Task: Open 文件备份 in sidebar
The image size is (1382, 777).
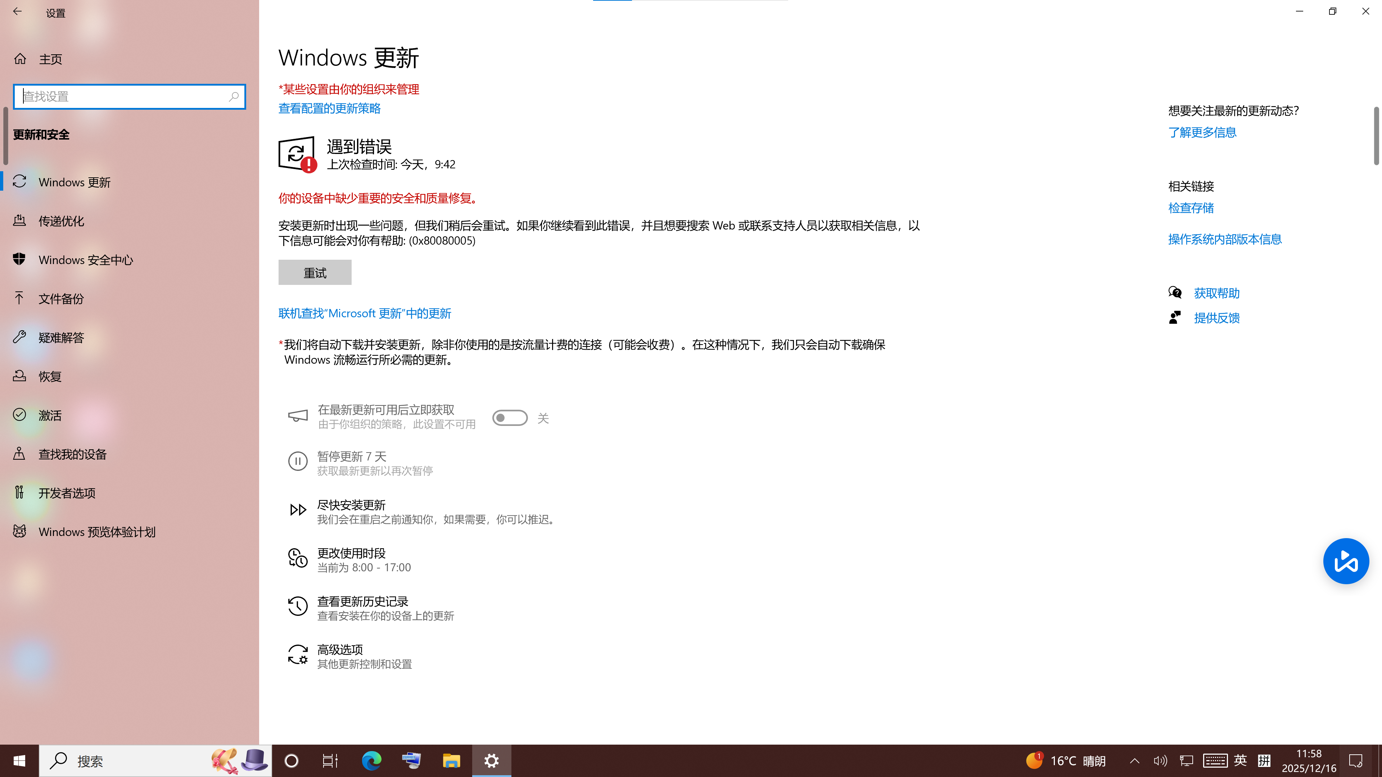Action: 129,299
